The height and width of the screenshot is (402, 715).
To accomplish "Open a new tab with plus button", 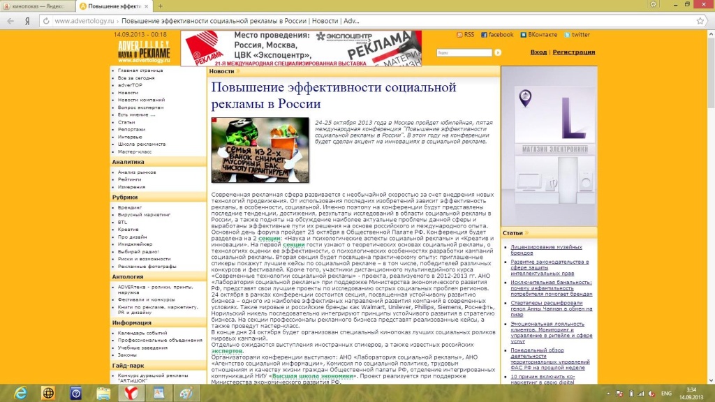I will click(160, 6).
